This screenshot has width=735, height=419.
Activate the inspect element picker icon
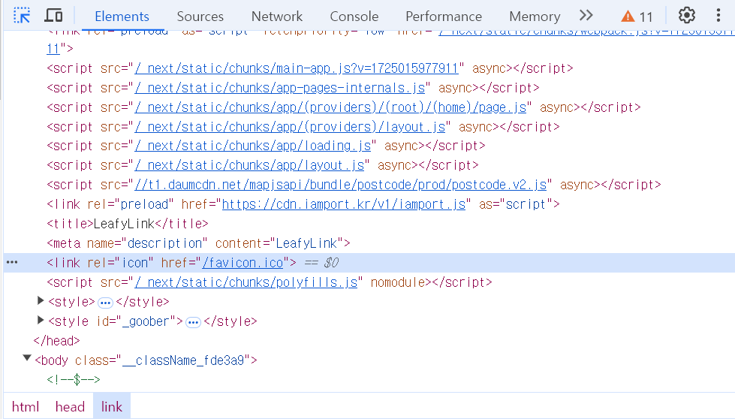[22, 16]
